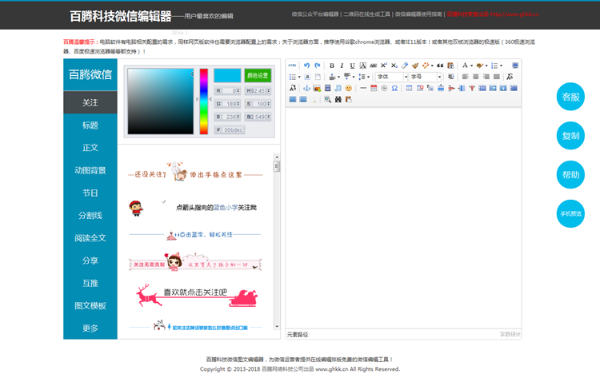Screen dimensions: 600x374
Task: Toggle HTML source mode
Action: pyautogui.click(x=292, y=66)
